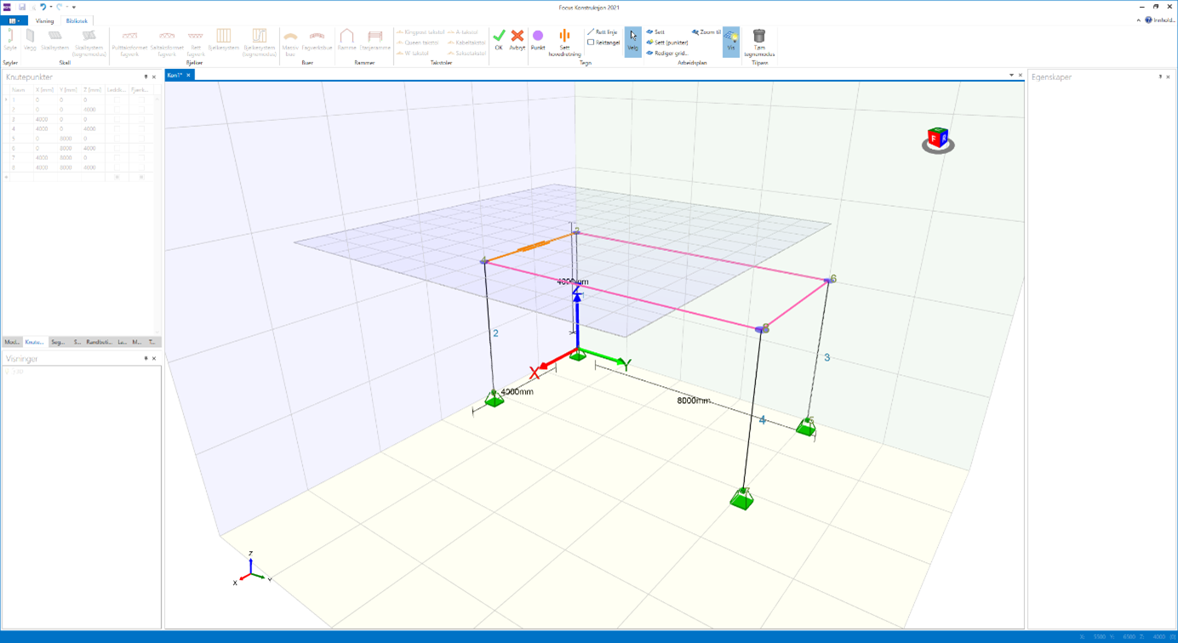Image resolution: width=1178 pixels, height=643 pixels.
Task: Choose Kabeltakstol
Action: pos(466,42)
